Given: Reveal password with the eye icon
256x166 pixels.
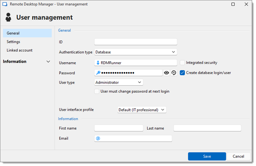Looking at the screenshot, I should pyautogui.click(x=166, y=73).
